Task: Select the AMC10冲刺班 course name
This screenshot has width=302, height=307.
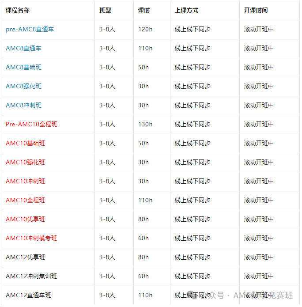Action: tap(25, 181)
